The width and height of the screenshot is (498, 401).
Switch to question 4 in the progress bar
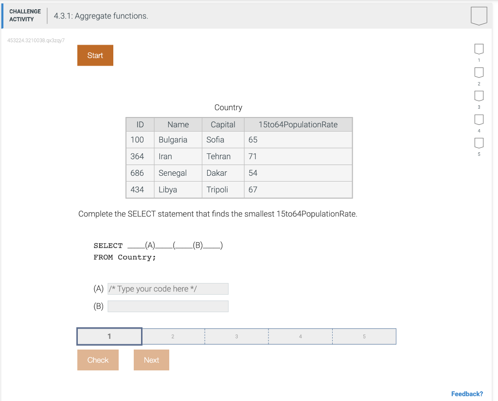tap(300, 335)
